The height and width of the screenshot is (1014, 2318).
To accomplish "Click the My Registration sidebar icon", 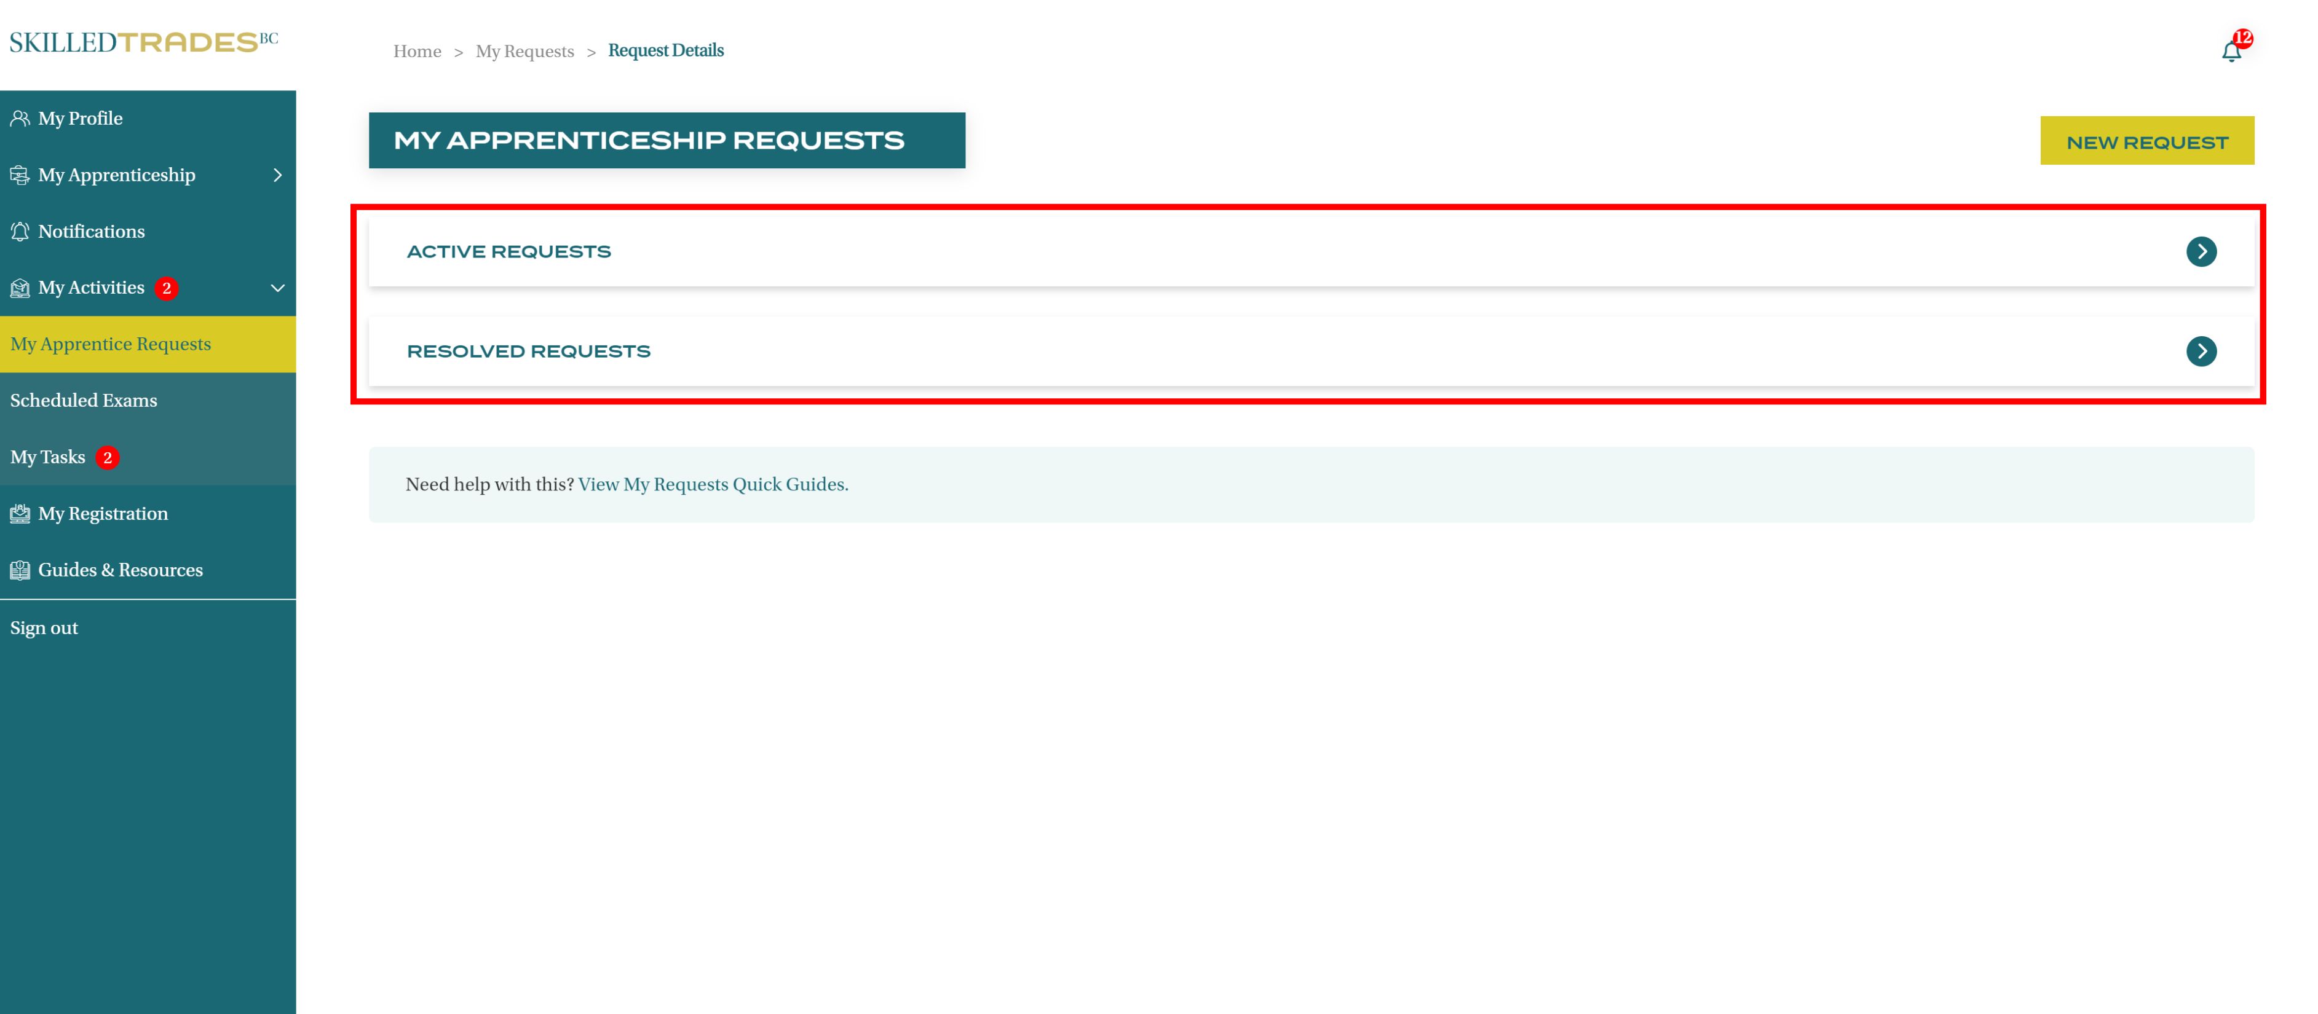I will tap(20, 514).
